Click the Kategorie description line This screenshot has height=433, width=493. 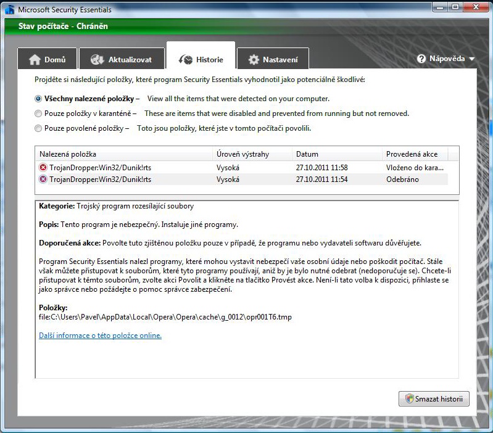coord(117,206)
